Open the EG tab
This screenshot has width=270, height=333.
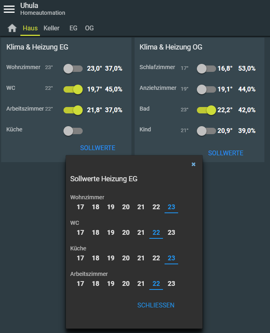[73, 28]
